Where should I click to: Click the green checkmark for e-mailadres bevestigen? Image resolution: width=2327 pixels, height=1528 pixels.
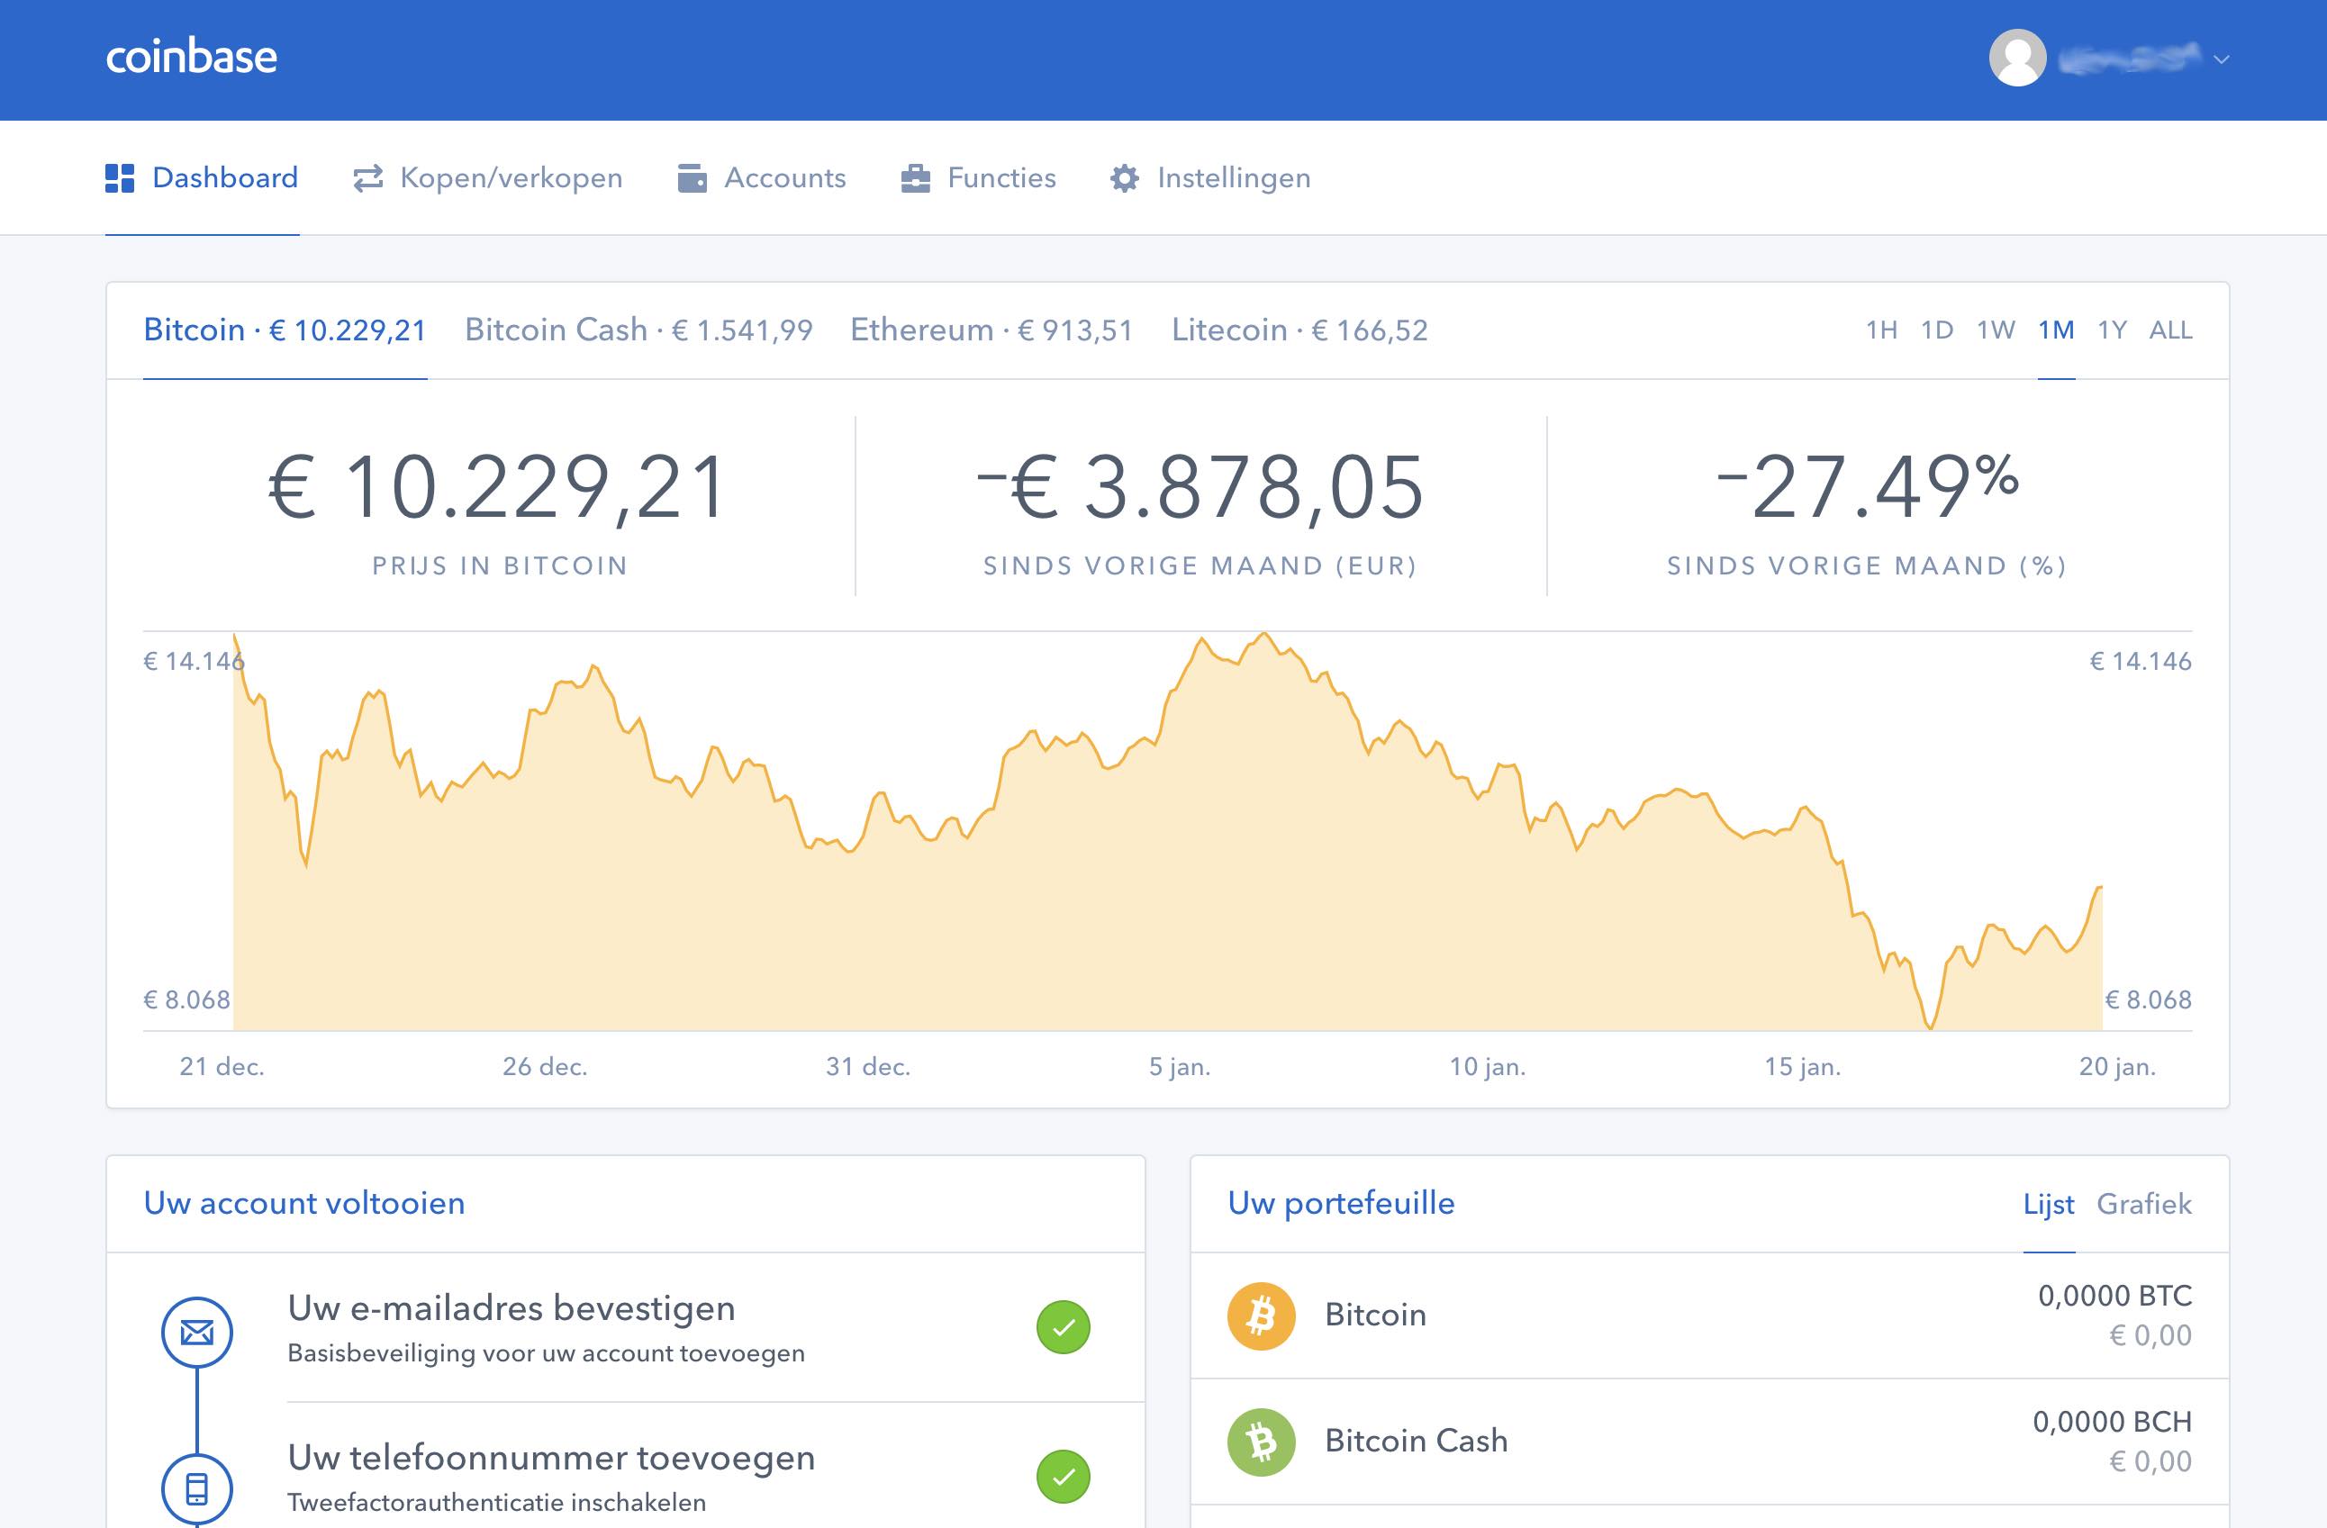pos(1064,1327)
